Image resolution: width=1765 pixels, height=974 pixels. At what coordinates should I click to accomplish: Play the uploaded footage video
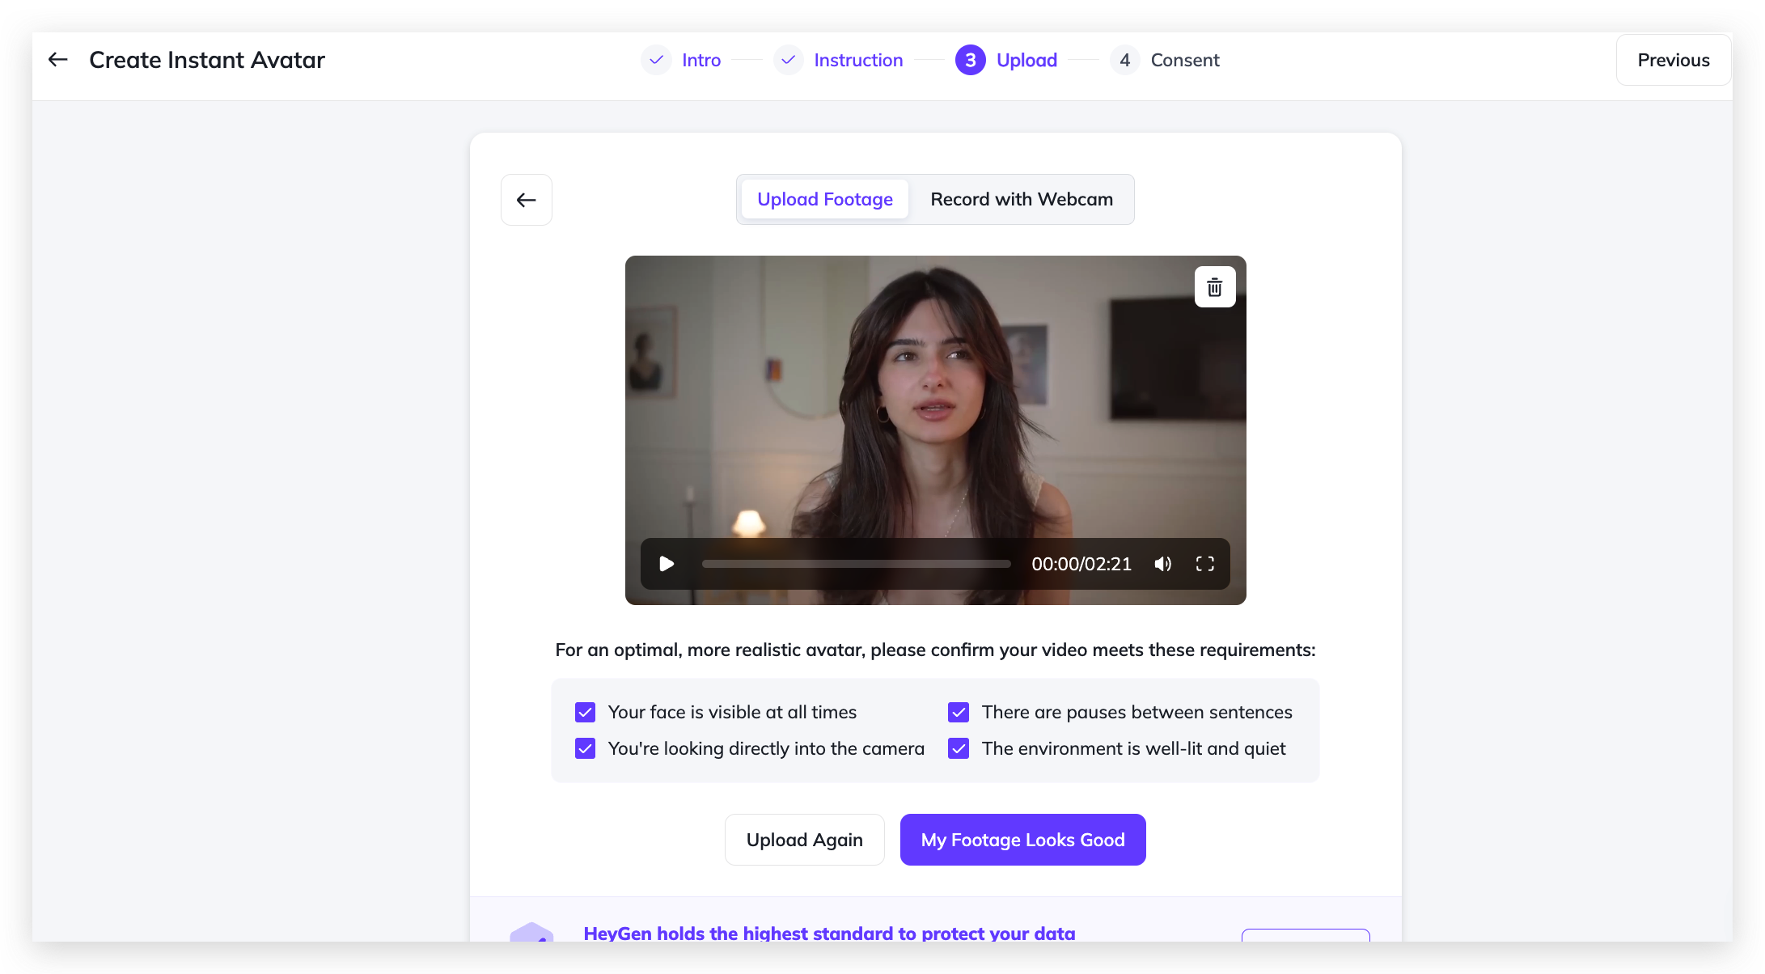point(667,564)
